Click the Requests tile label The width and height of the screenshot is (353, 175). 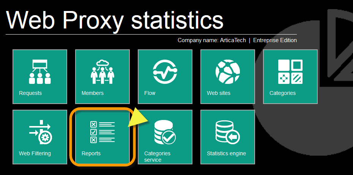[x=30, y=93]
